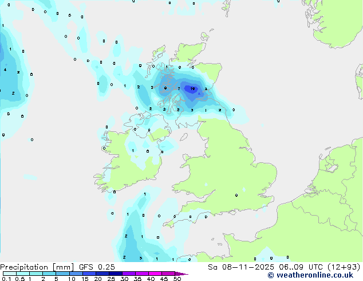
Task: Pick the 10–15 mm legend swatch
Action: click(x=76, y=274)
